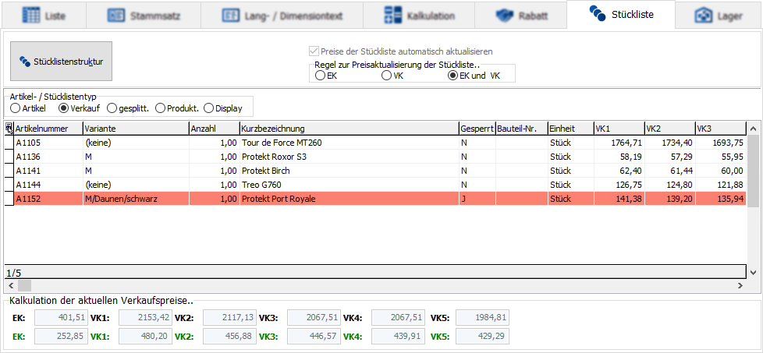Select Display type radio button
The width and height of the screenshot is (763, 353).
click(x=208, y=108)
